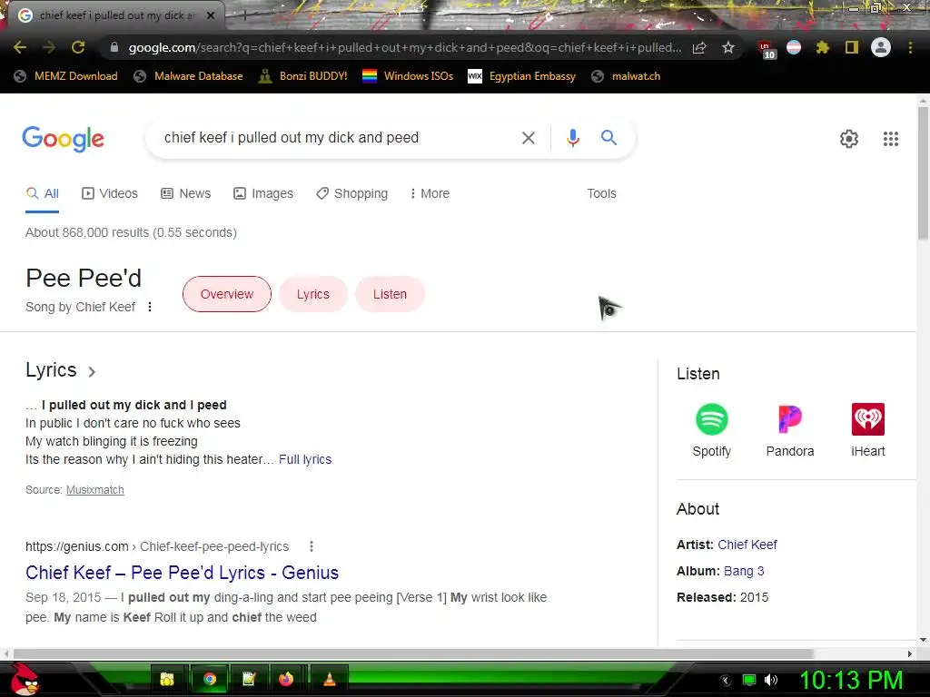The height and width of the screenshot is (697, 930).
Task: Open Bonzi BUDDY! bookmark
Action: coord(303,76)
